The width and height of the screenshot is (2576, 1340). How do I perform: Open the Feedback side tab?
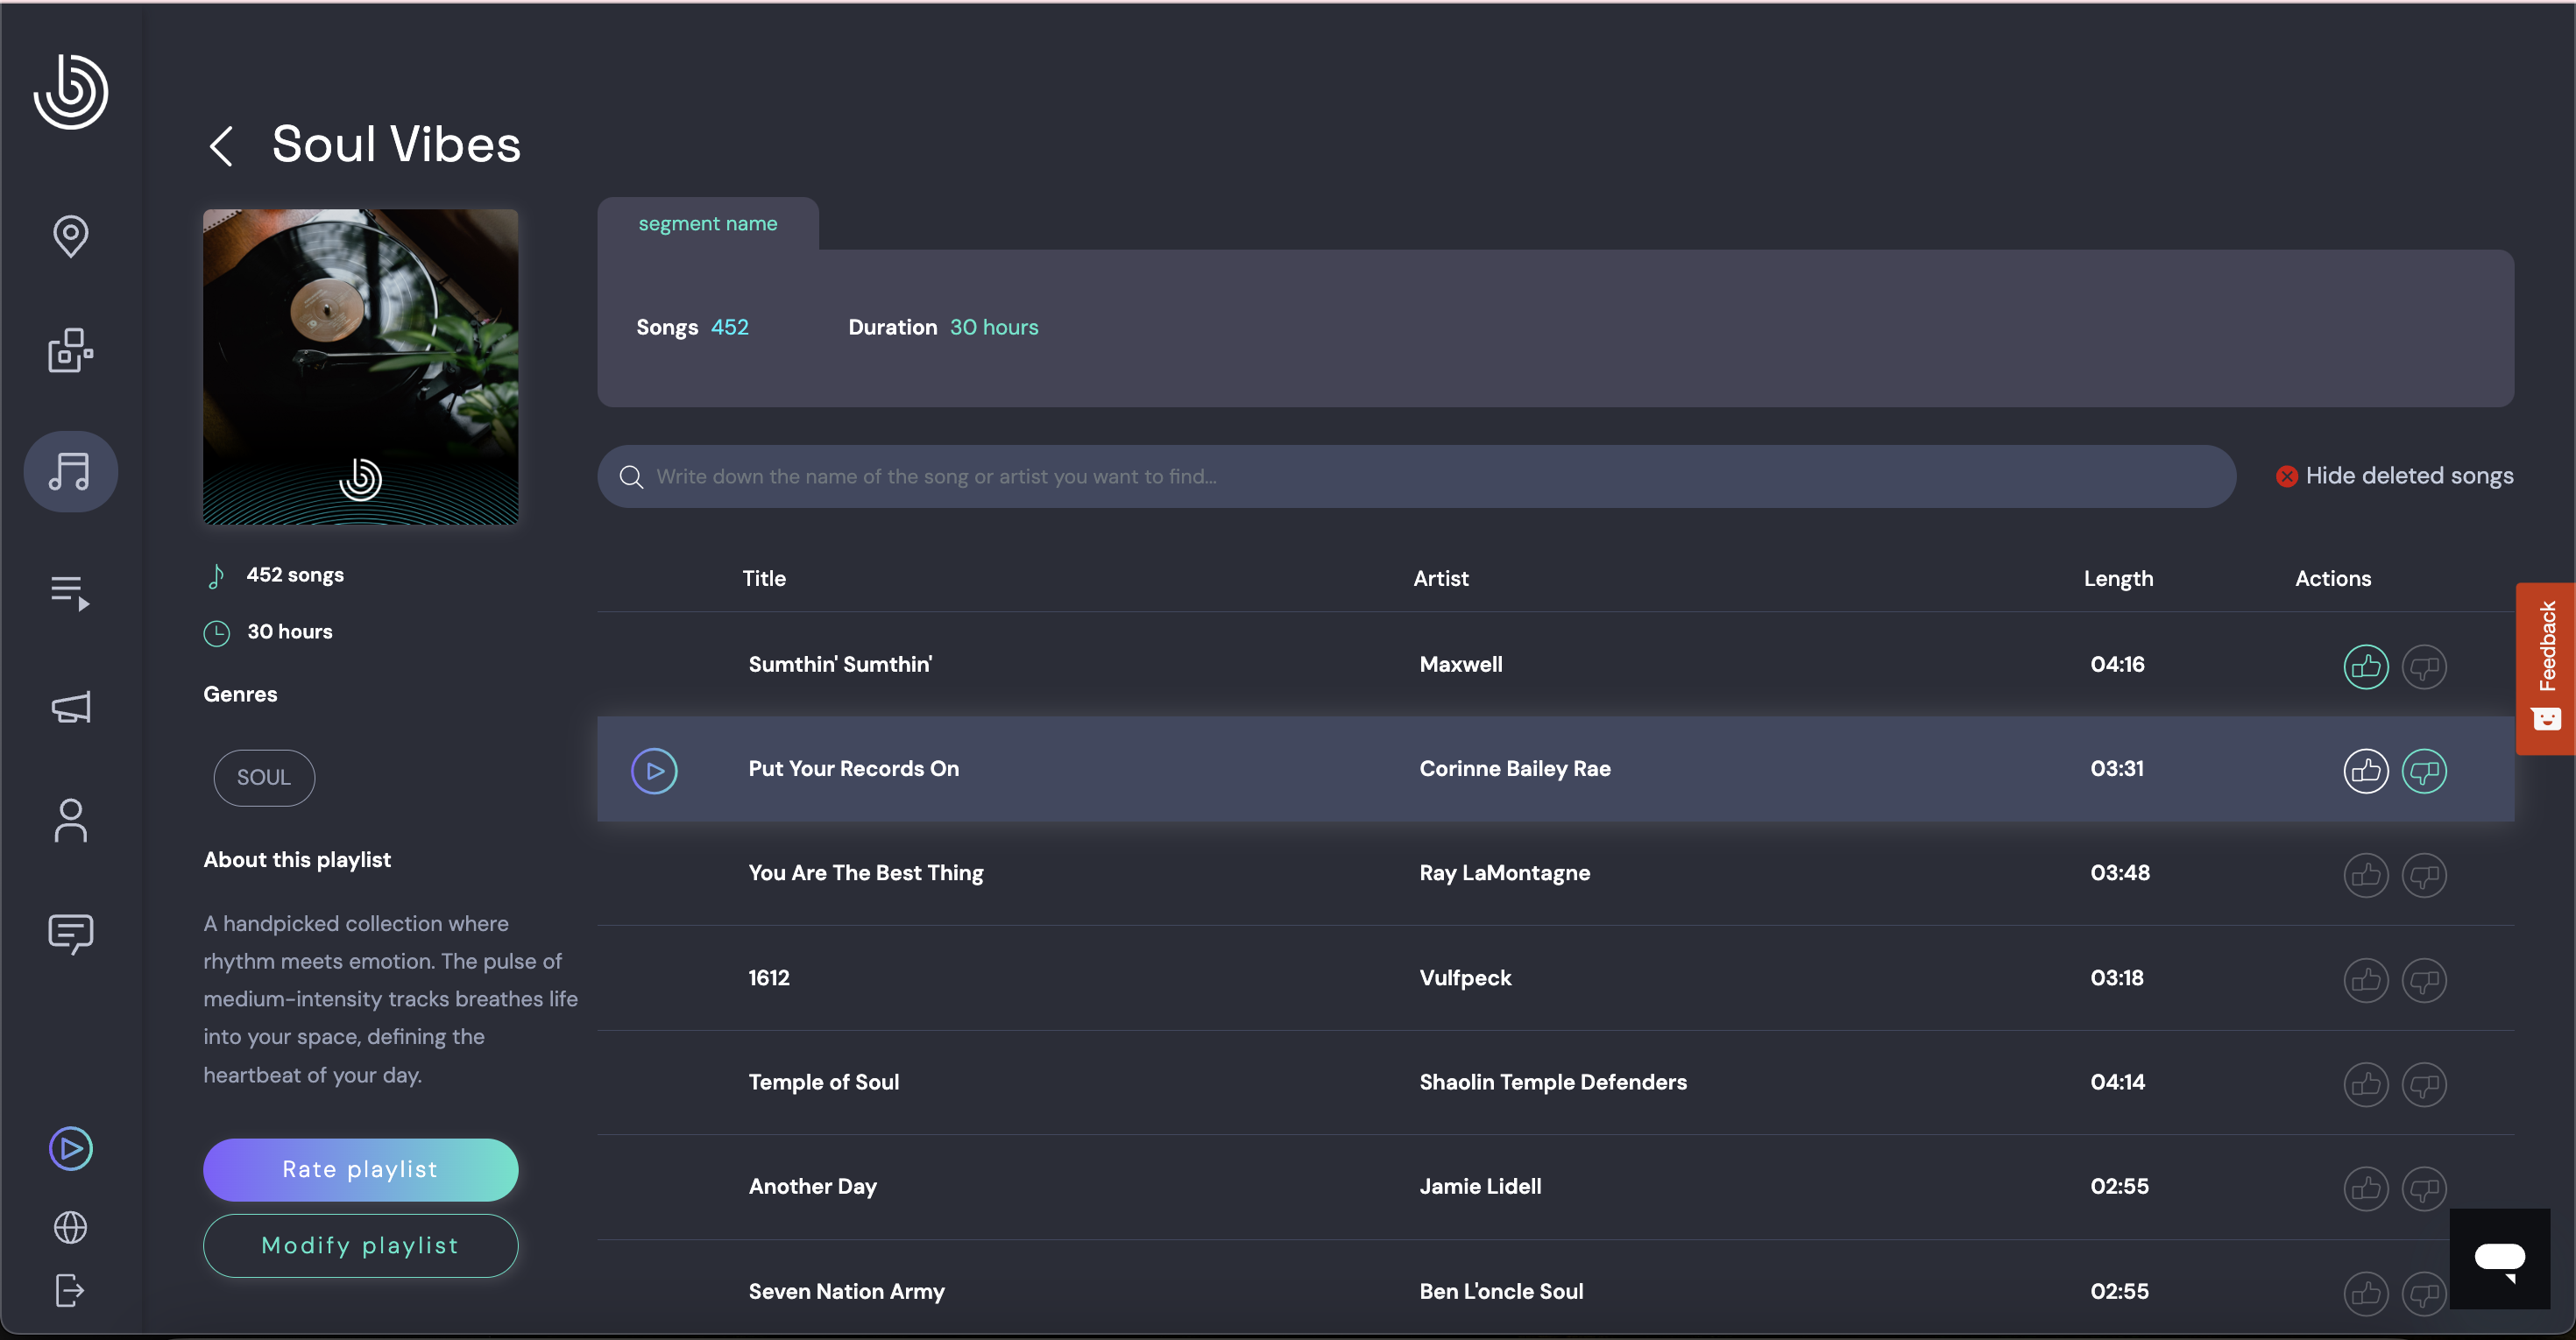(x=2545, y=667)
